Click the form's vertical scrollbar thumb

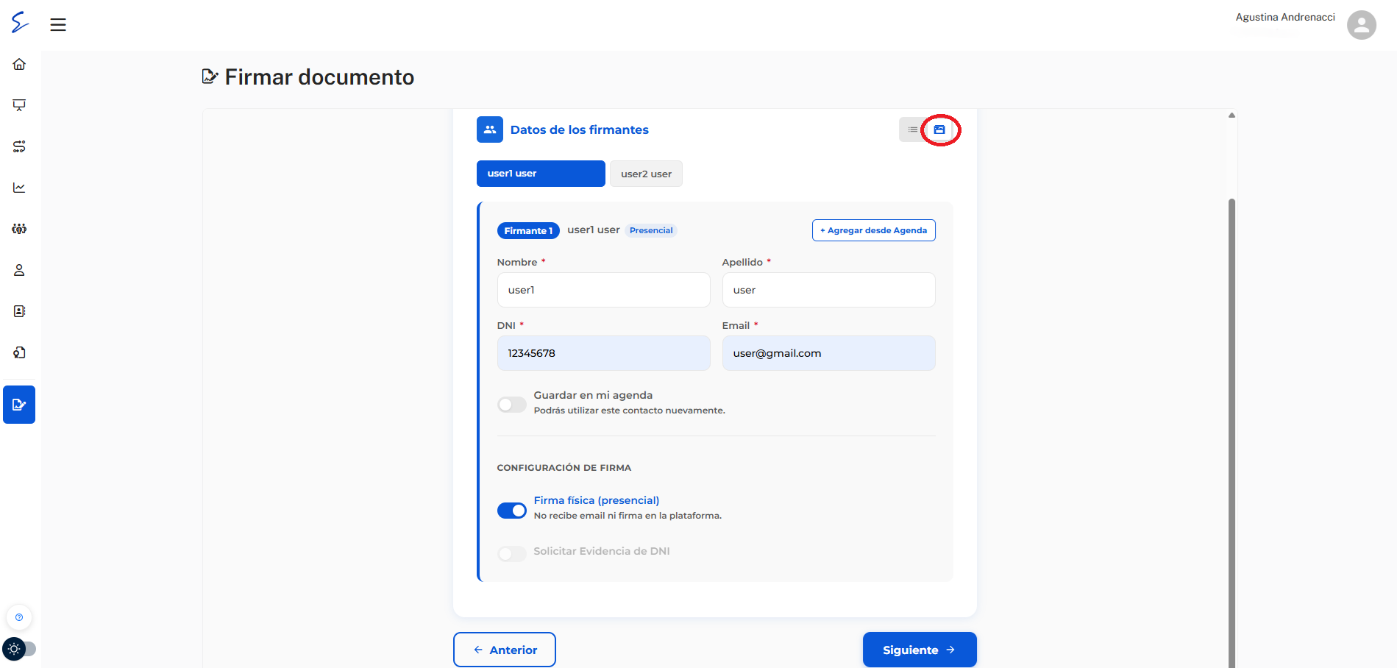tap(1231, 433)
